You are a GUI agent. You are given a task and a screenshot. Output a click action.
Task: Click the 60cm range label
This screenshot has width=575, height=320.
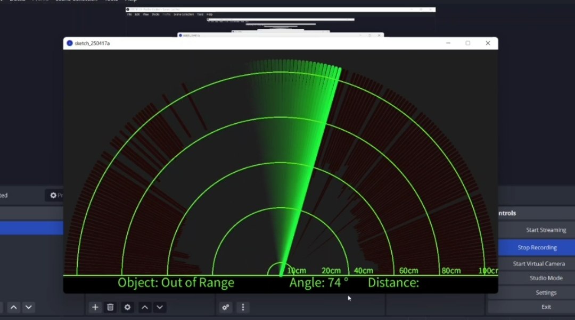408,271
